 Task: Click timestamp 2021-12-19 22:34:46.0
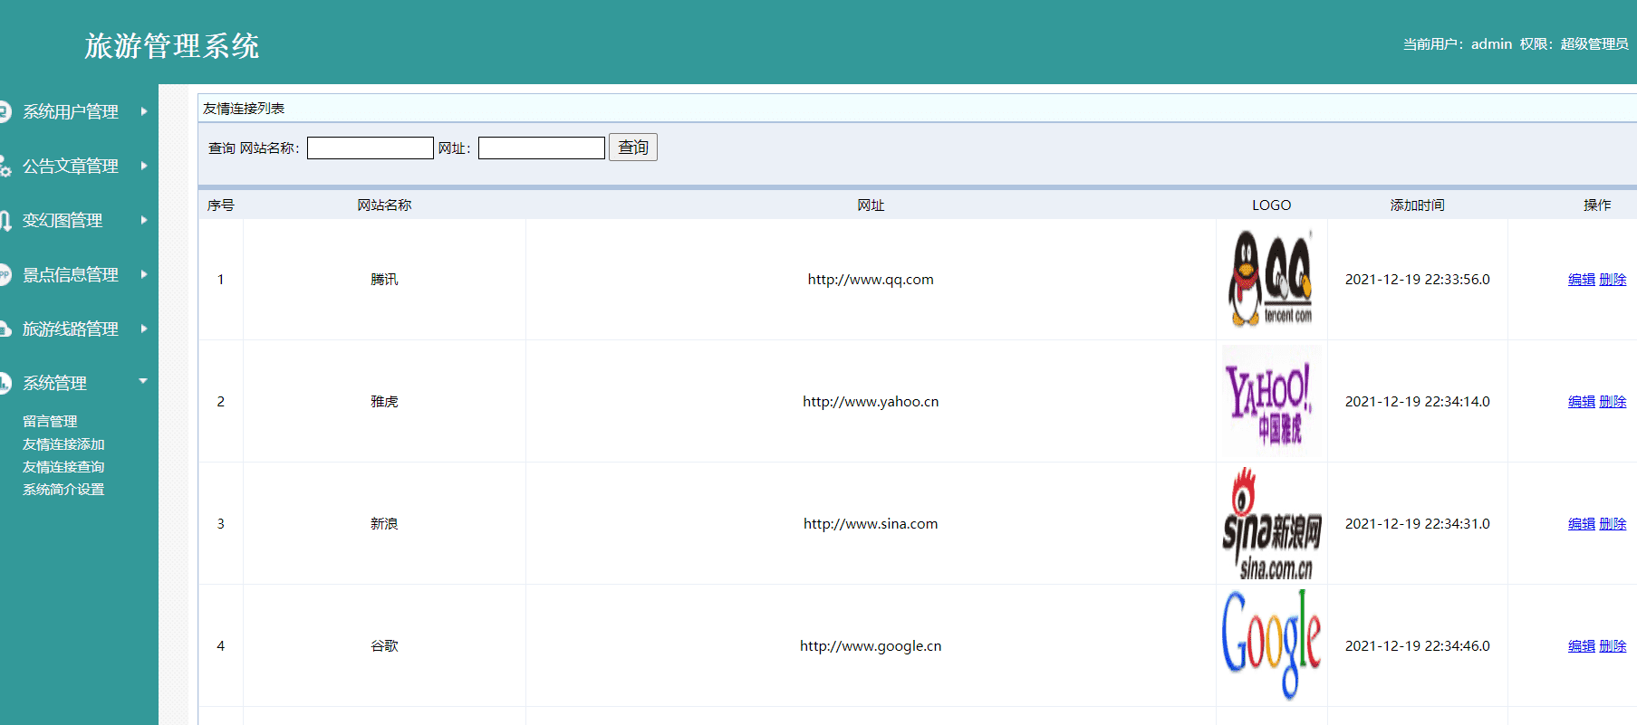point(1418,646)
